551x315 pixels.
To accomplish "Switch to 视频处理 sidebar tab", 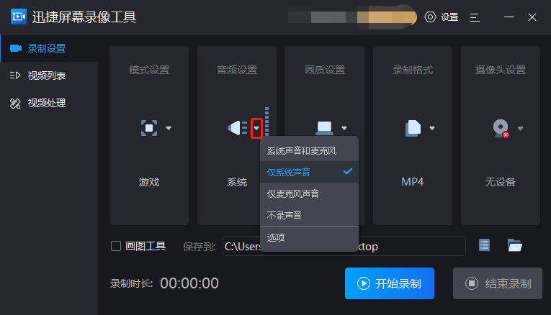I will point(47,103).
